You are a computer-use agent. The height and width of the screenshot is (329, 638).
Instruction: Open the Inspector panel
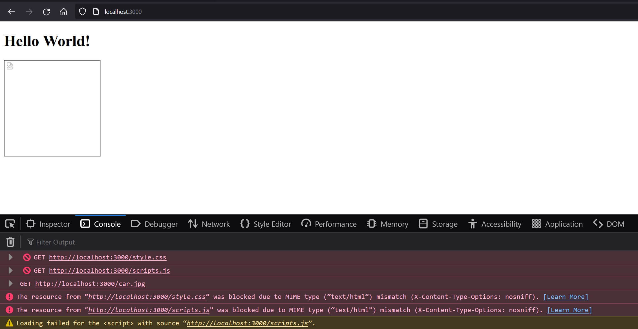coord(49,224)
